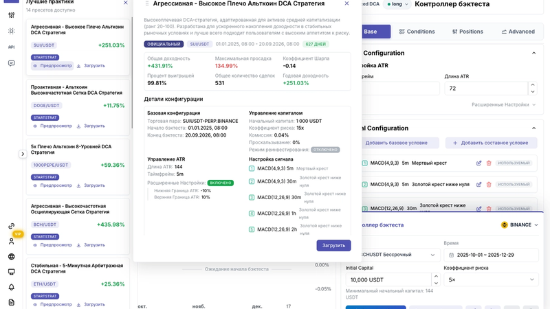Screen dimensions: 550x309
Task: Click Добавить базовое условие button
Action: 399,143
